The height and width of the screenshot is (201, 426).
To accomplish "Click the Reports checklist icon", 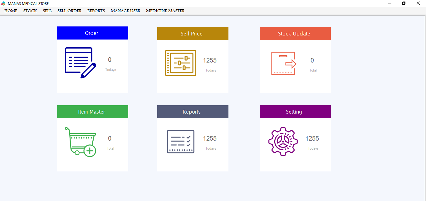I will point(181,142).
